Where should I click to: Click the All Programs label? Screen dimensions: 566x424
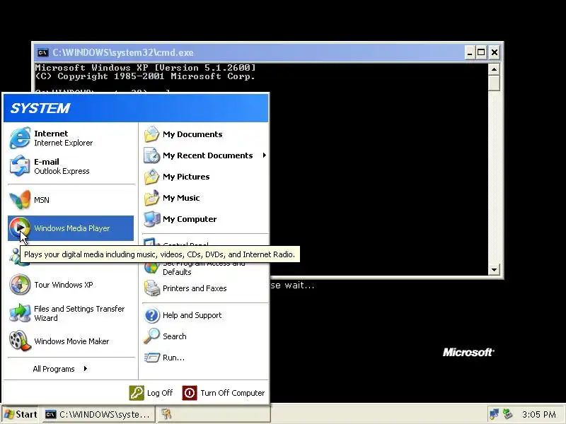click(x=54, y=369)
